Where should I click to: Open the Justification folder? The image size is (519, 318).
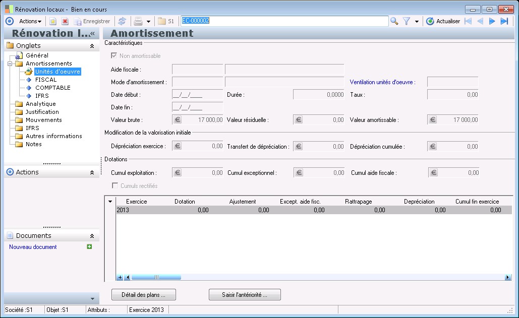42,112
